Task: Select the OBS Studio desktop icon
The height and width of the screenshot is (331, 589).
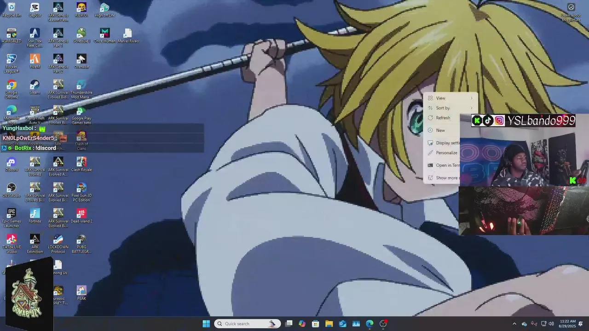Action: pos(12,190)
